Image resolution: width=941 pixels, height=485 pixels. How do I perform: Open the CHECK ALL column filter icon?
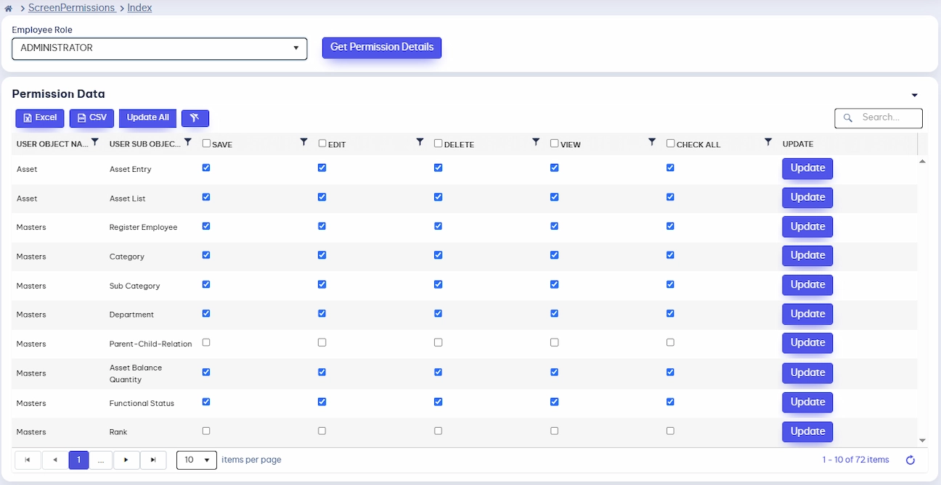(x=768, y=143)
